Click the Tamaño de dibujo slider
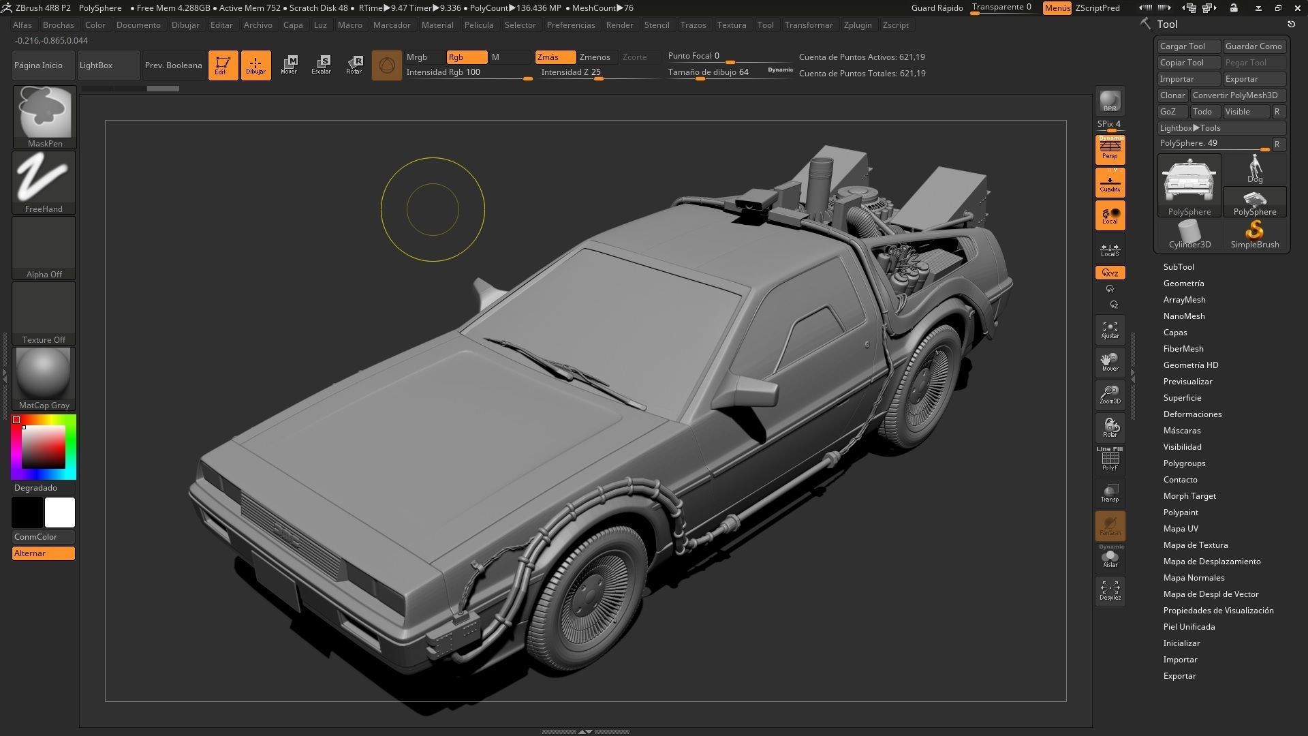Image resolution: width=1308 pixels, height=736 pixels. coord(730,73)
